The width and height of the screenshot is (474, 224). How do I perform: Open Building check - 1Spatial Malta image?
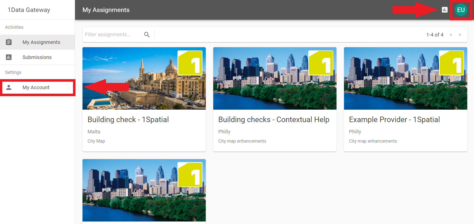click(144, 78)
